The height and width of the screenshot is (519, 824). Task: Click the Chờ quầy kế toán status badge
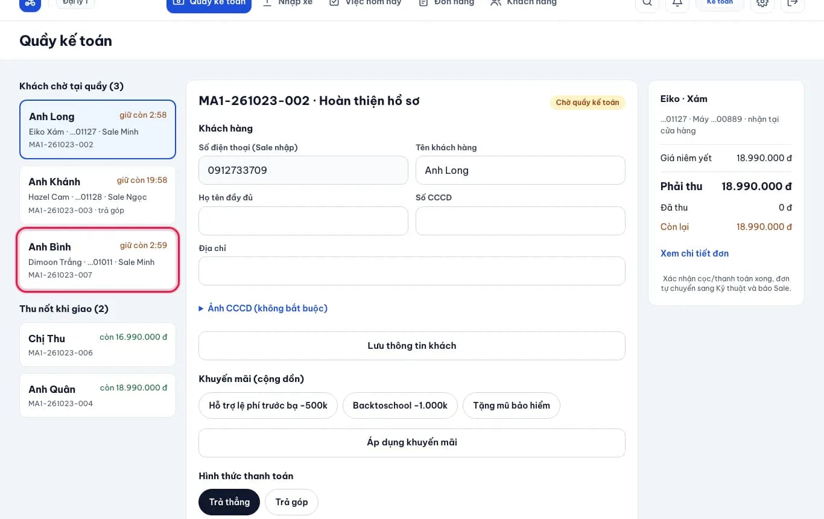[588, 103]
